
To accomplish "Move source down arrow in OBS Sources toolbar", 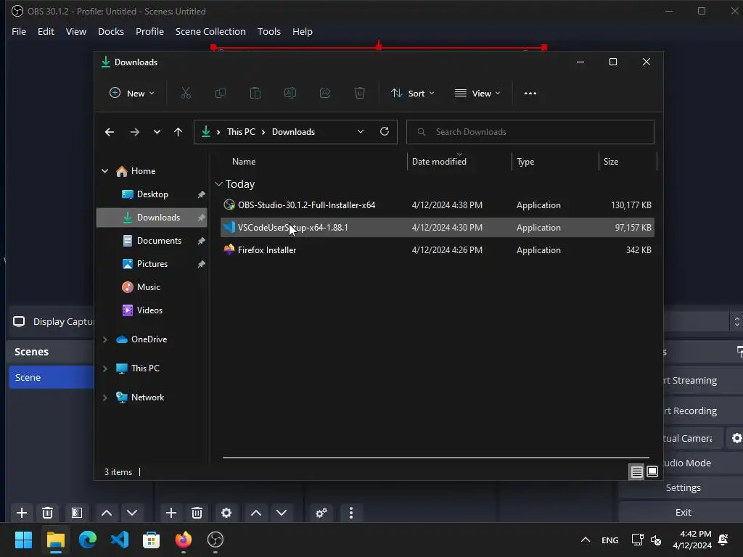I will pyautogui.click(x=282, y=513).
